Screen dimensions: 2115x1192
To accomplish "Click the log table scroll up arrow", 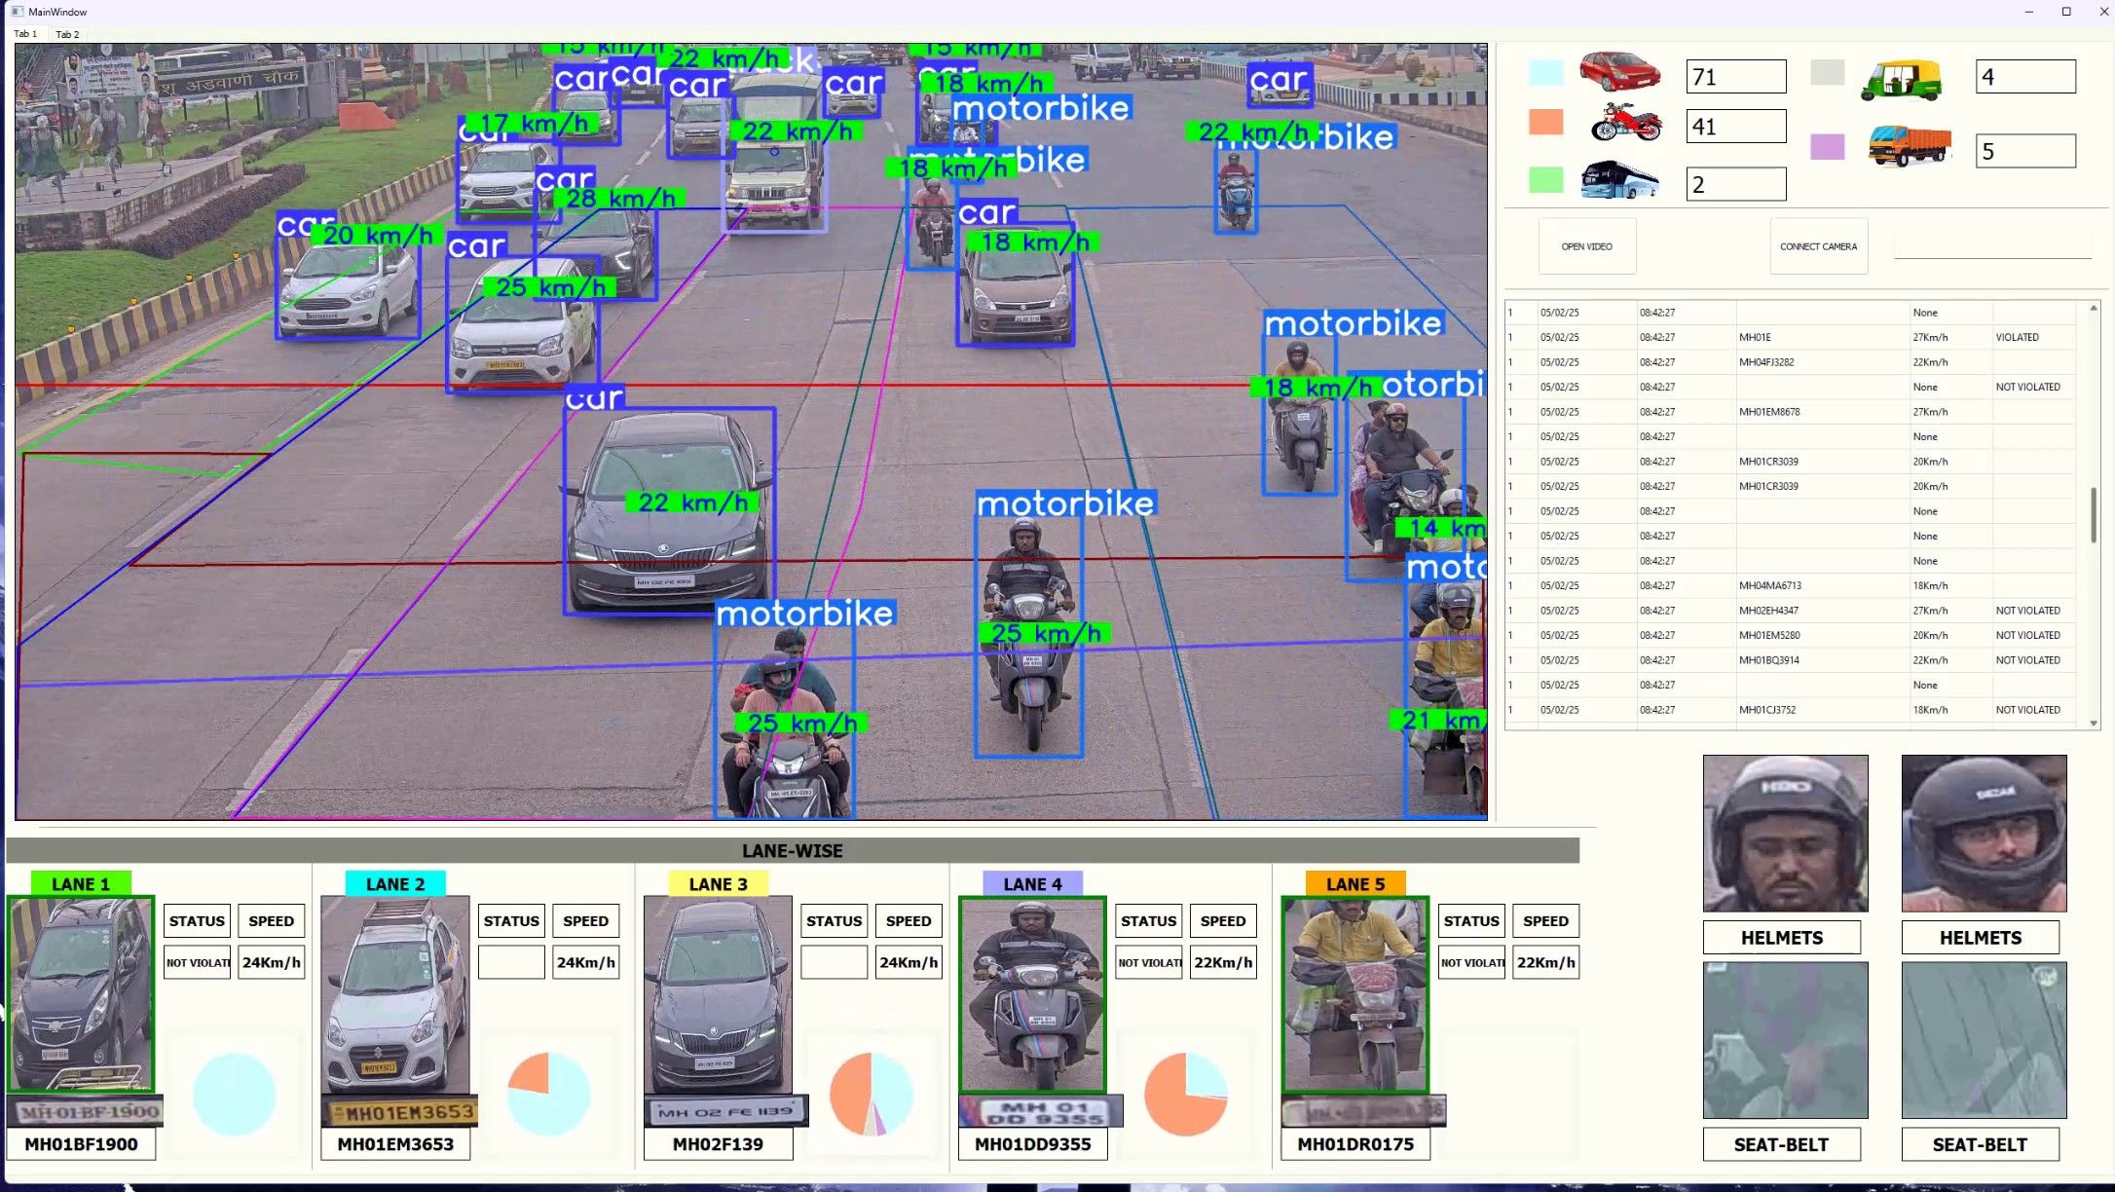I will (x=2094, y=308).
